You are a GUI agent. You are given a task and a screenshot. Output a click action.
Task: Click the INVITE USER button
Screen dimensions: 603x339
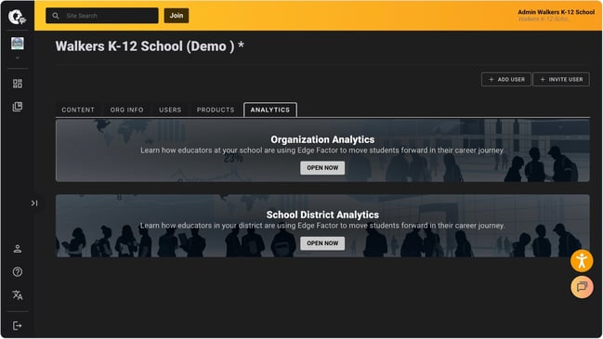pos(561,80)
